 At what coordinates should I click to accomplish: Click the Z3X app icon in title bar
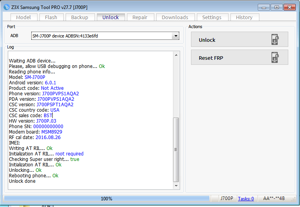pos(7,7)
